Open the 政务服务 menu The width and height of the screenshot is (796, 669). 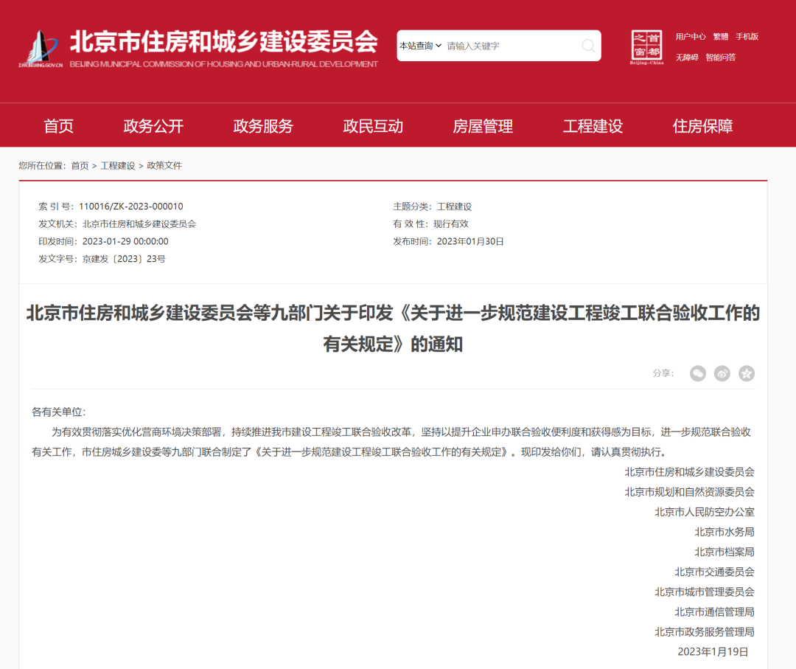click(x=262, y=126)
